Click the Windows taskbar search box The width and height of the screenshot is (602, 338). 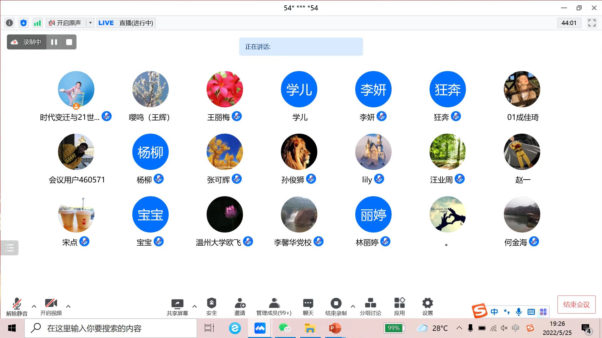click(x=110, y=328)
